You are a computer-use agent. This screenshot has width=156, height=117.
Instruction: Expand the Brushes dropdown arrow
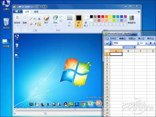(46, 26)
